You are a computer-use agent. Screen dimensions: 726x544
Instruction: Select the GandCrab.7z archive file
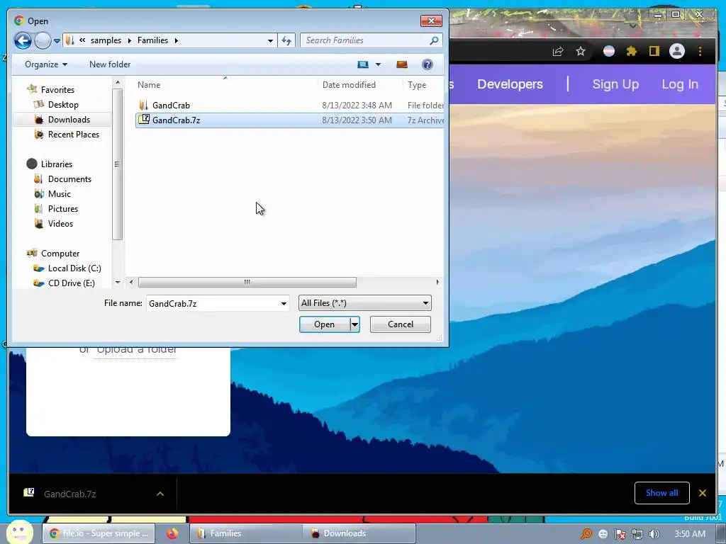click(x=176, y=120)
